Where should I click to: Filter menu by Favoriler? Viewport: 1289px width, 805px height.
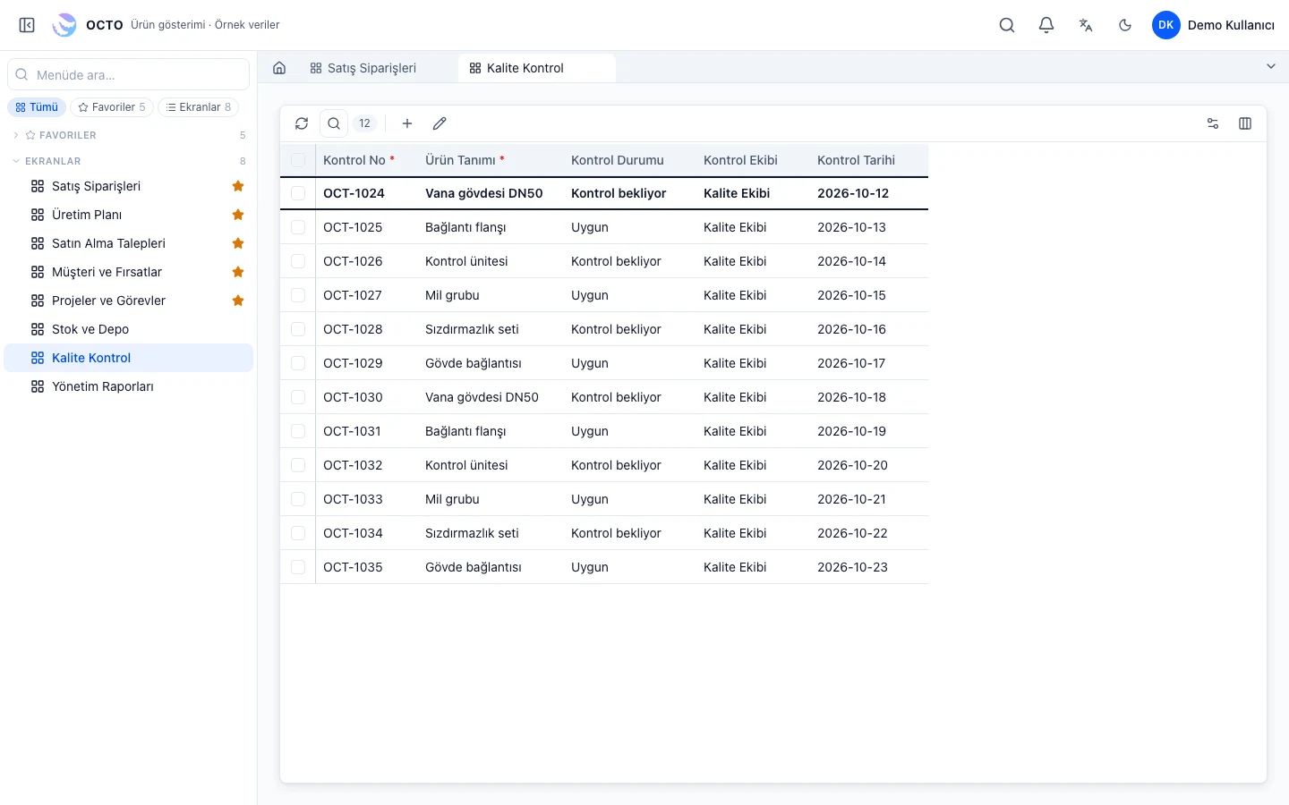[112, 107]
